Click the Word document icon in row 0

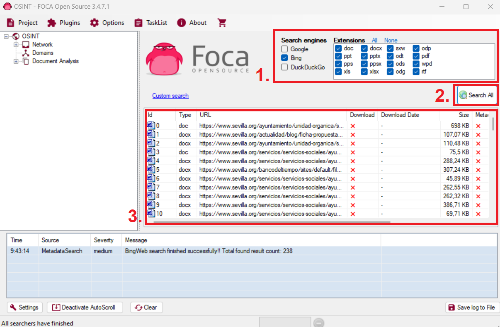tap(150, 125)
